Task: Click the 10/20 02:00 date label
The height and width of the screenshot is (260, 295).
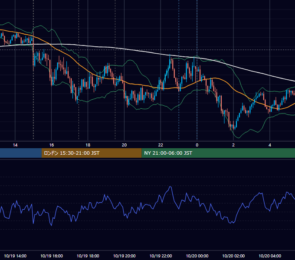Action: [233, 256]
